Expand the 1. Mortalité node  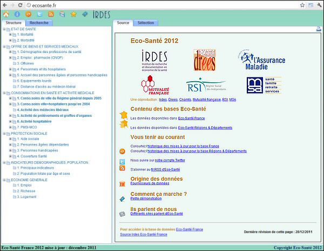[10, 35]
